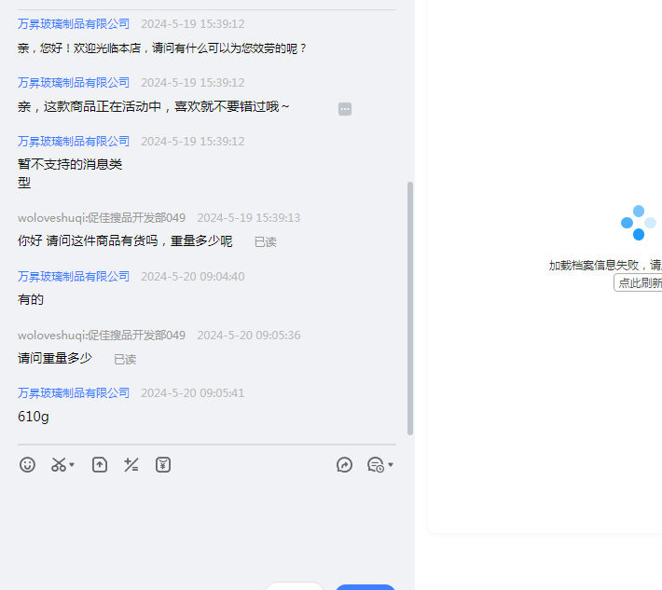This screenshot has width=662, height=590.
Task: Select the "610g" reply message
Action: coord(33,417)
